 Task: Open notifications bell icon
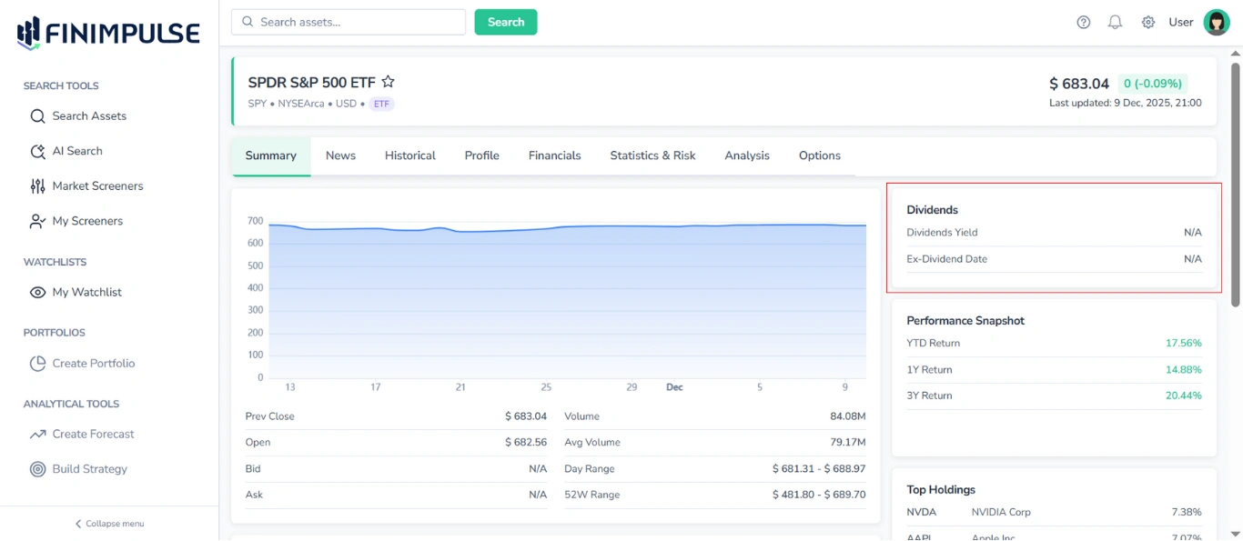point(1115,23)
